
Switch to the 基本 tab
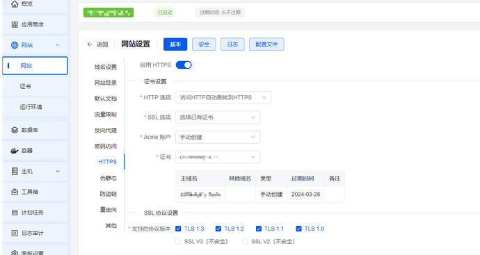(175, 44)
